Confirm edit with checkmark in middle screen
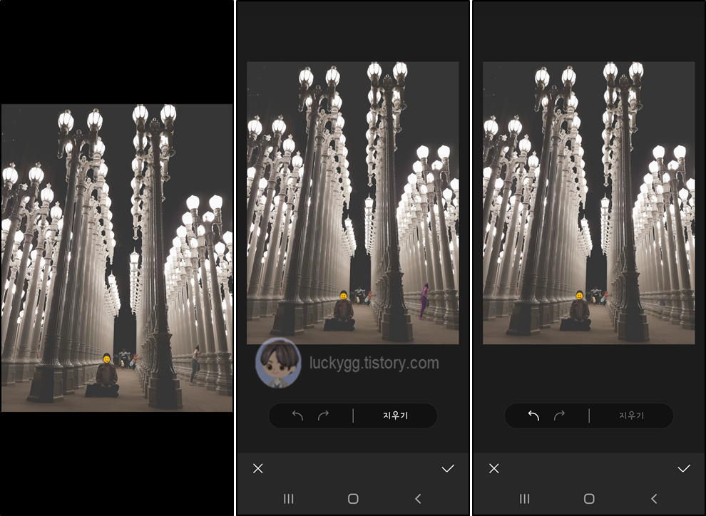 point(448,469)
